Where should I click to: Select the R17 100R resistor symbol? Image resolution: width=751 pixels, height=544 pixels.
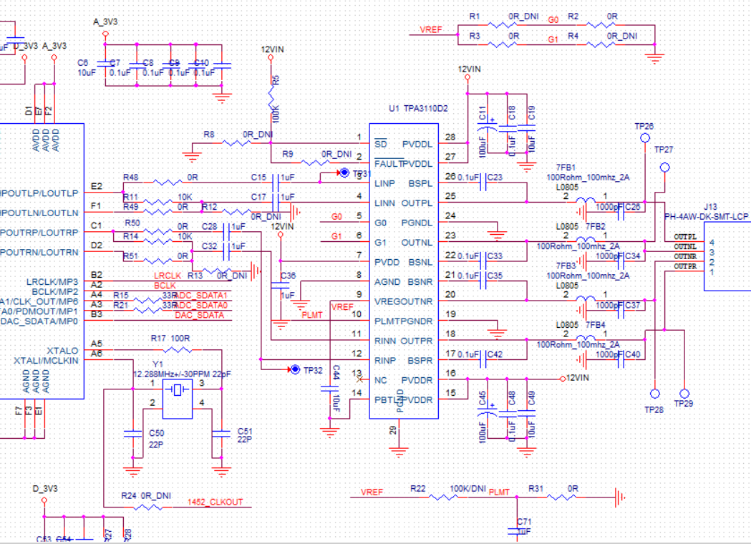tap(178, 350)
